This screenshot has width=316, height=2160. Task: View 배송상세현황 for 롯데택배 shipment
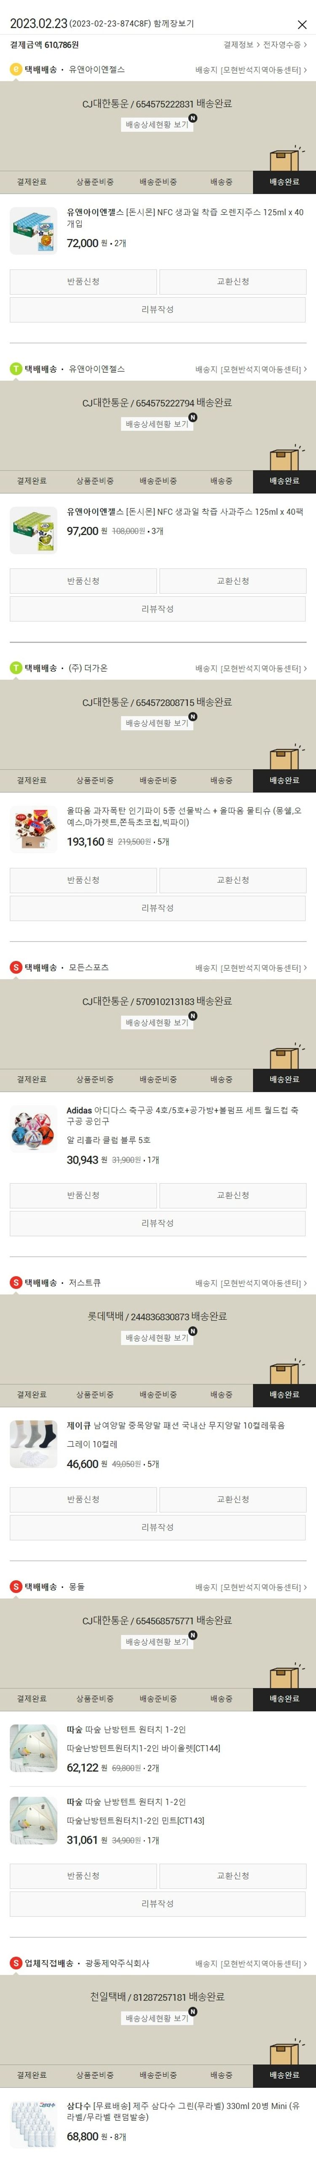[158, 1337]
